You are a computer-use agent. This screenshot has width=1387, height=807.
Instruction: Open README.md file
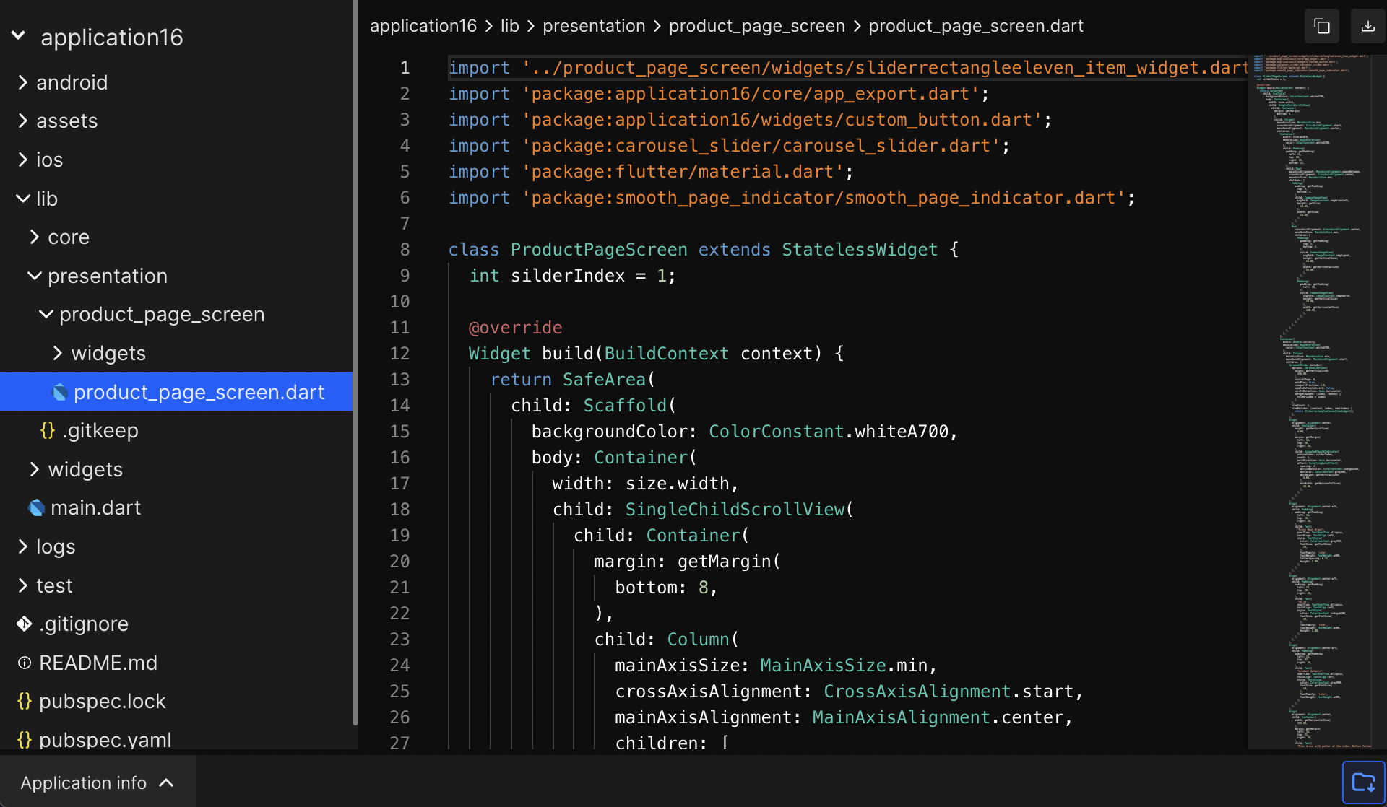[98, 663]
